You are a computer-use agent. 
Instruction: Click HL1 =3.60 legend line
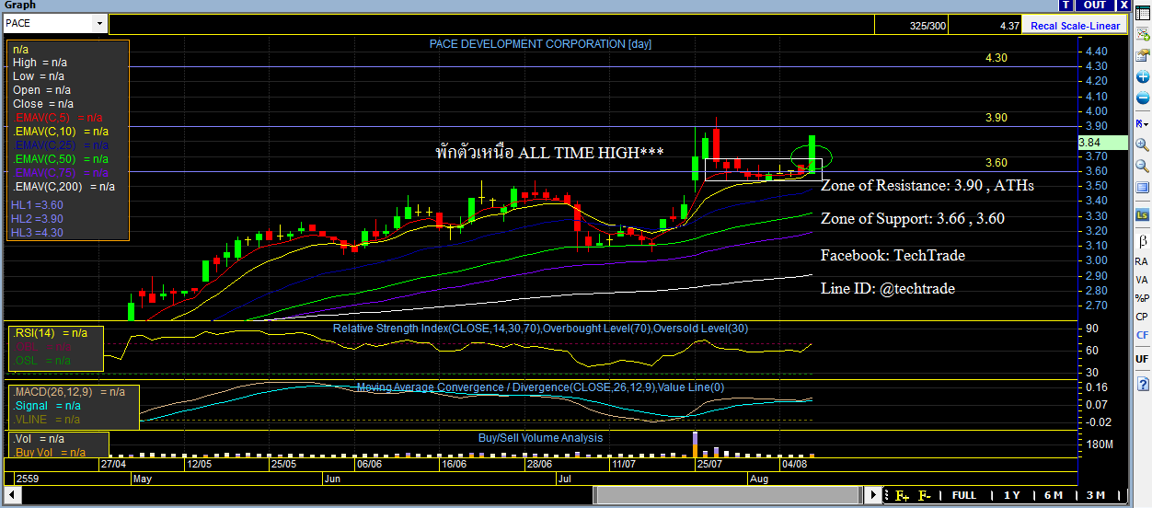37,205
